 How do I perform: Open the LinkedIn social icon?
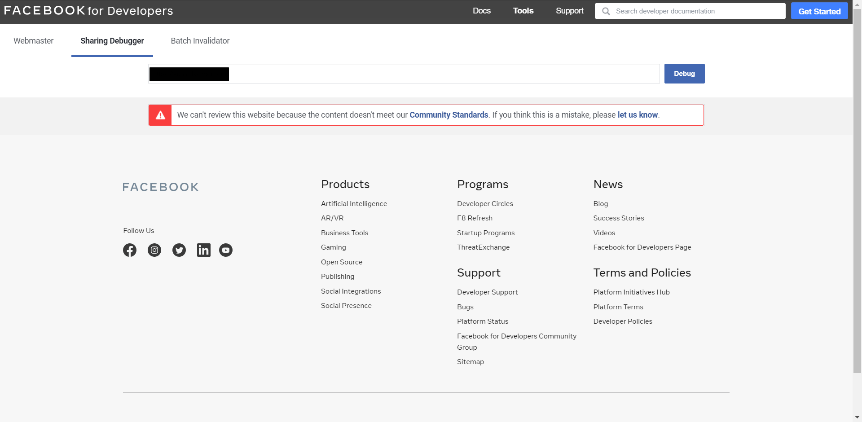(x=204, y=250)
